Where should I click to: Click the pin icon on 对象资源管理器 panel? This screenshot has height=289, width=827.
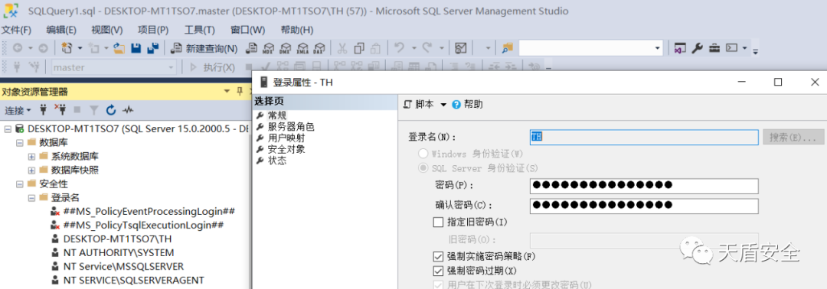240,91
